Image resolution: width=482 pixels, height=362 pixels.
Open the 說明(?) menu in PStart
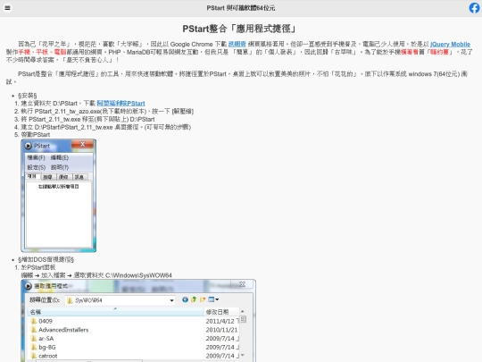60,167
